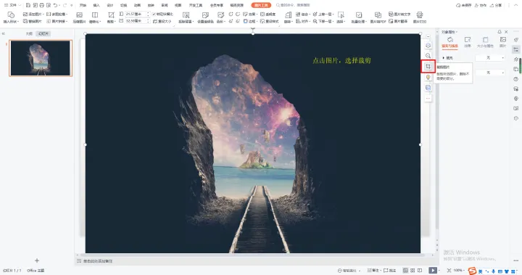
Task: Click the Replace Picture button
Action: [x=33, y=21]
